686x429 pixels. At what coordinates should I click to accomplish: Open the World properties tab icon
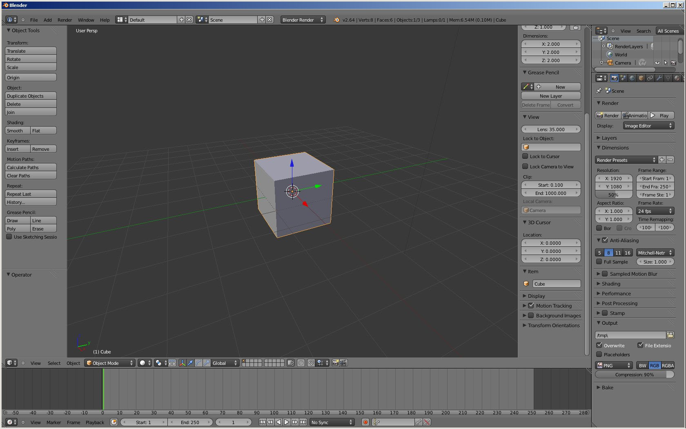tap(633, 78)
